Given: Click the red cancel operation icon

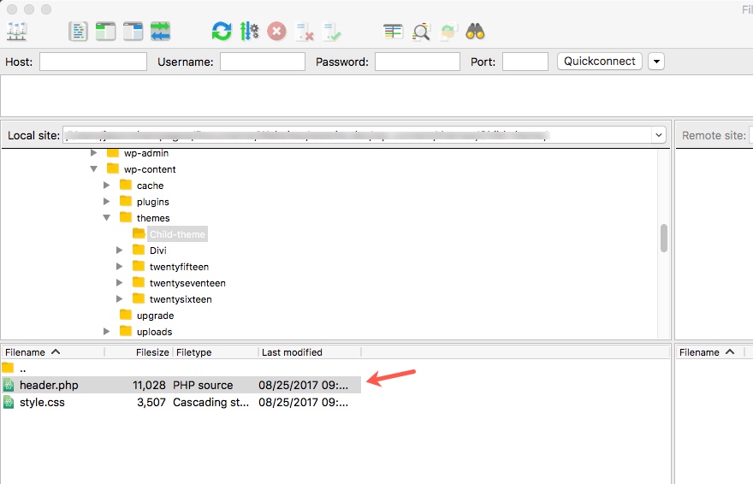Looking at the screenshot, I should point(276,32).
